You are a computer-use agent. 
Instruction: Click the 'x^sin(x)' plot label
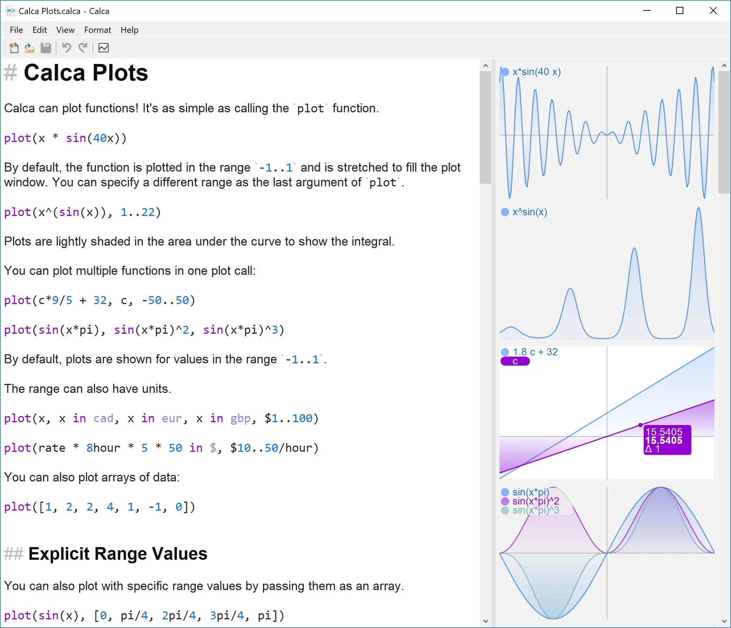[x=530, y=212]
